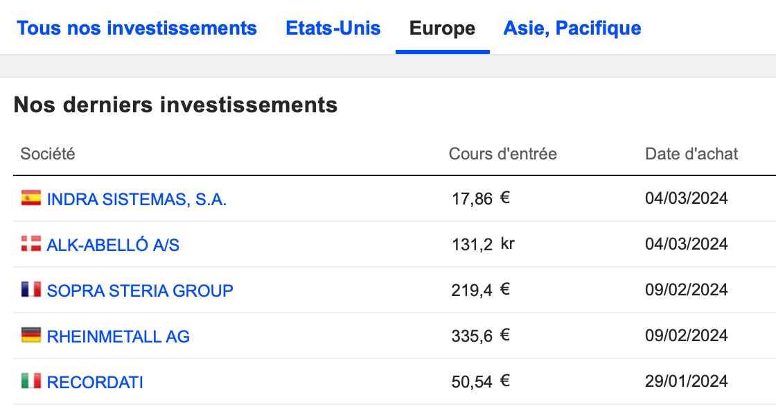Open the Sopra Steria Group stock page

[140, 291]
